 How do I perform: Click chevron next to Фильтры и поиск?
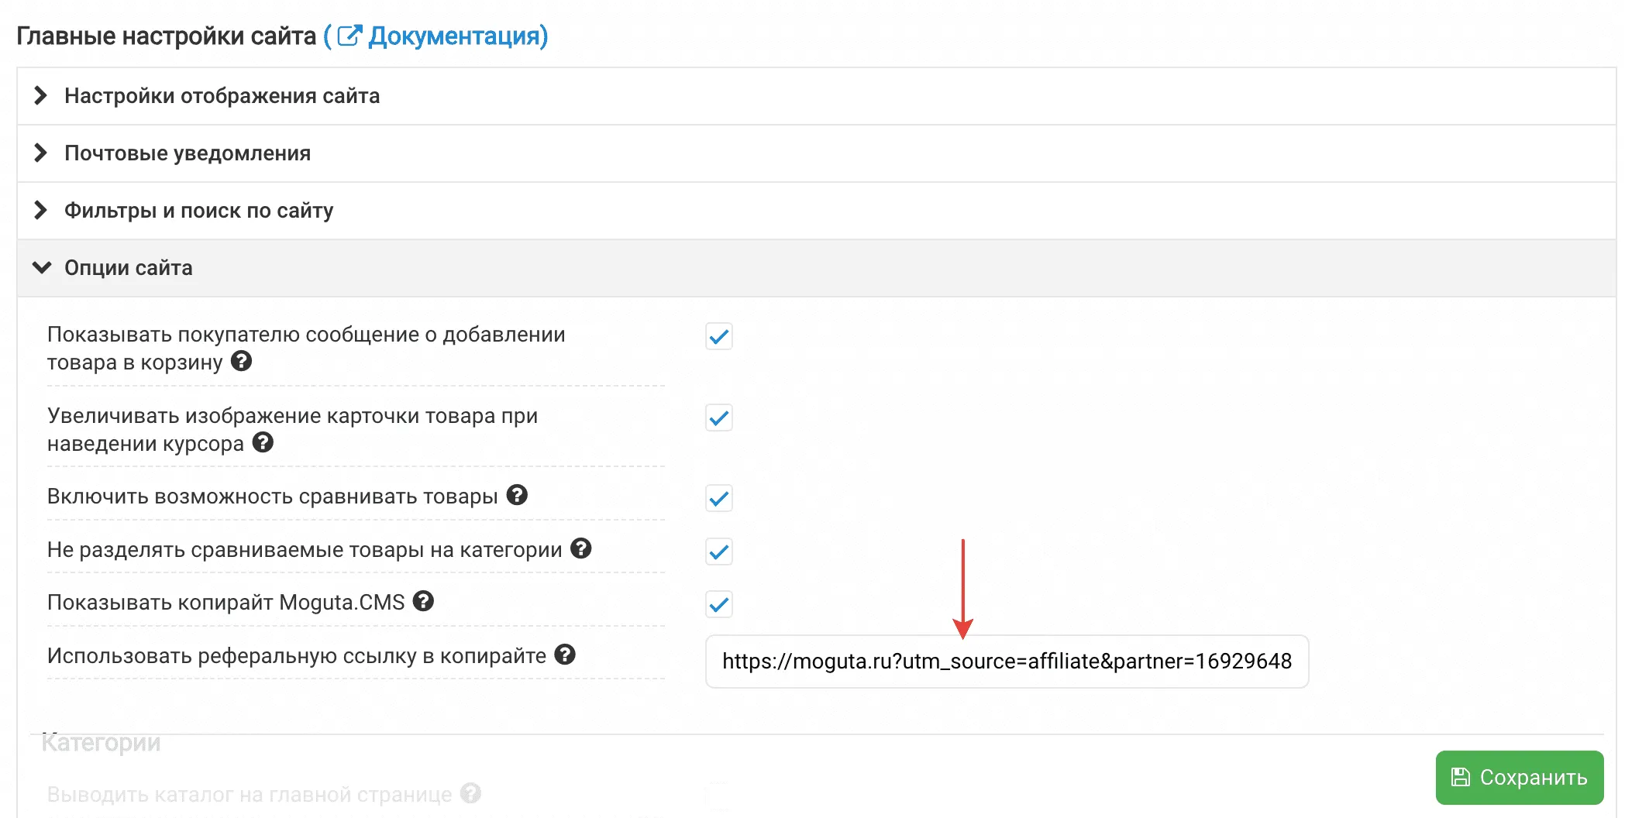point(41,211)
